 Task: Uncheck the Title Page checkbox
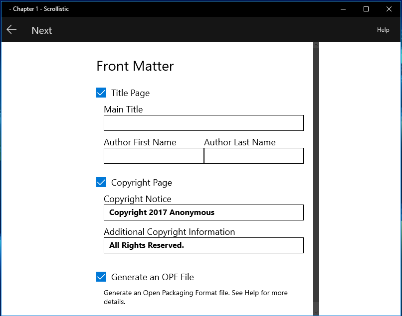[x=101, y=93]
